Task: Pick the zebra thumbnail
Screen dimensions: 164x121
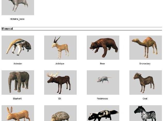Action: click(146, 113)
